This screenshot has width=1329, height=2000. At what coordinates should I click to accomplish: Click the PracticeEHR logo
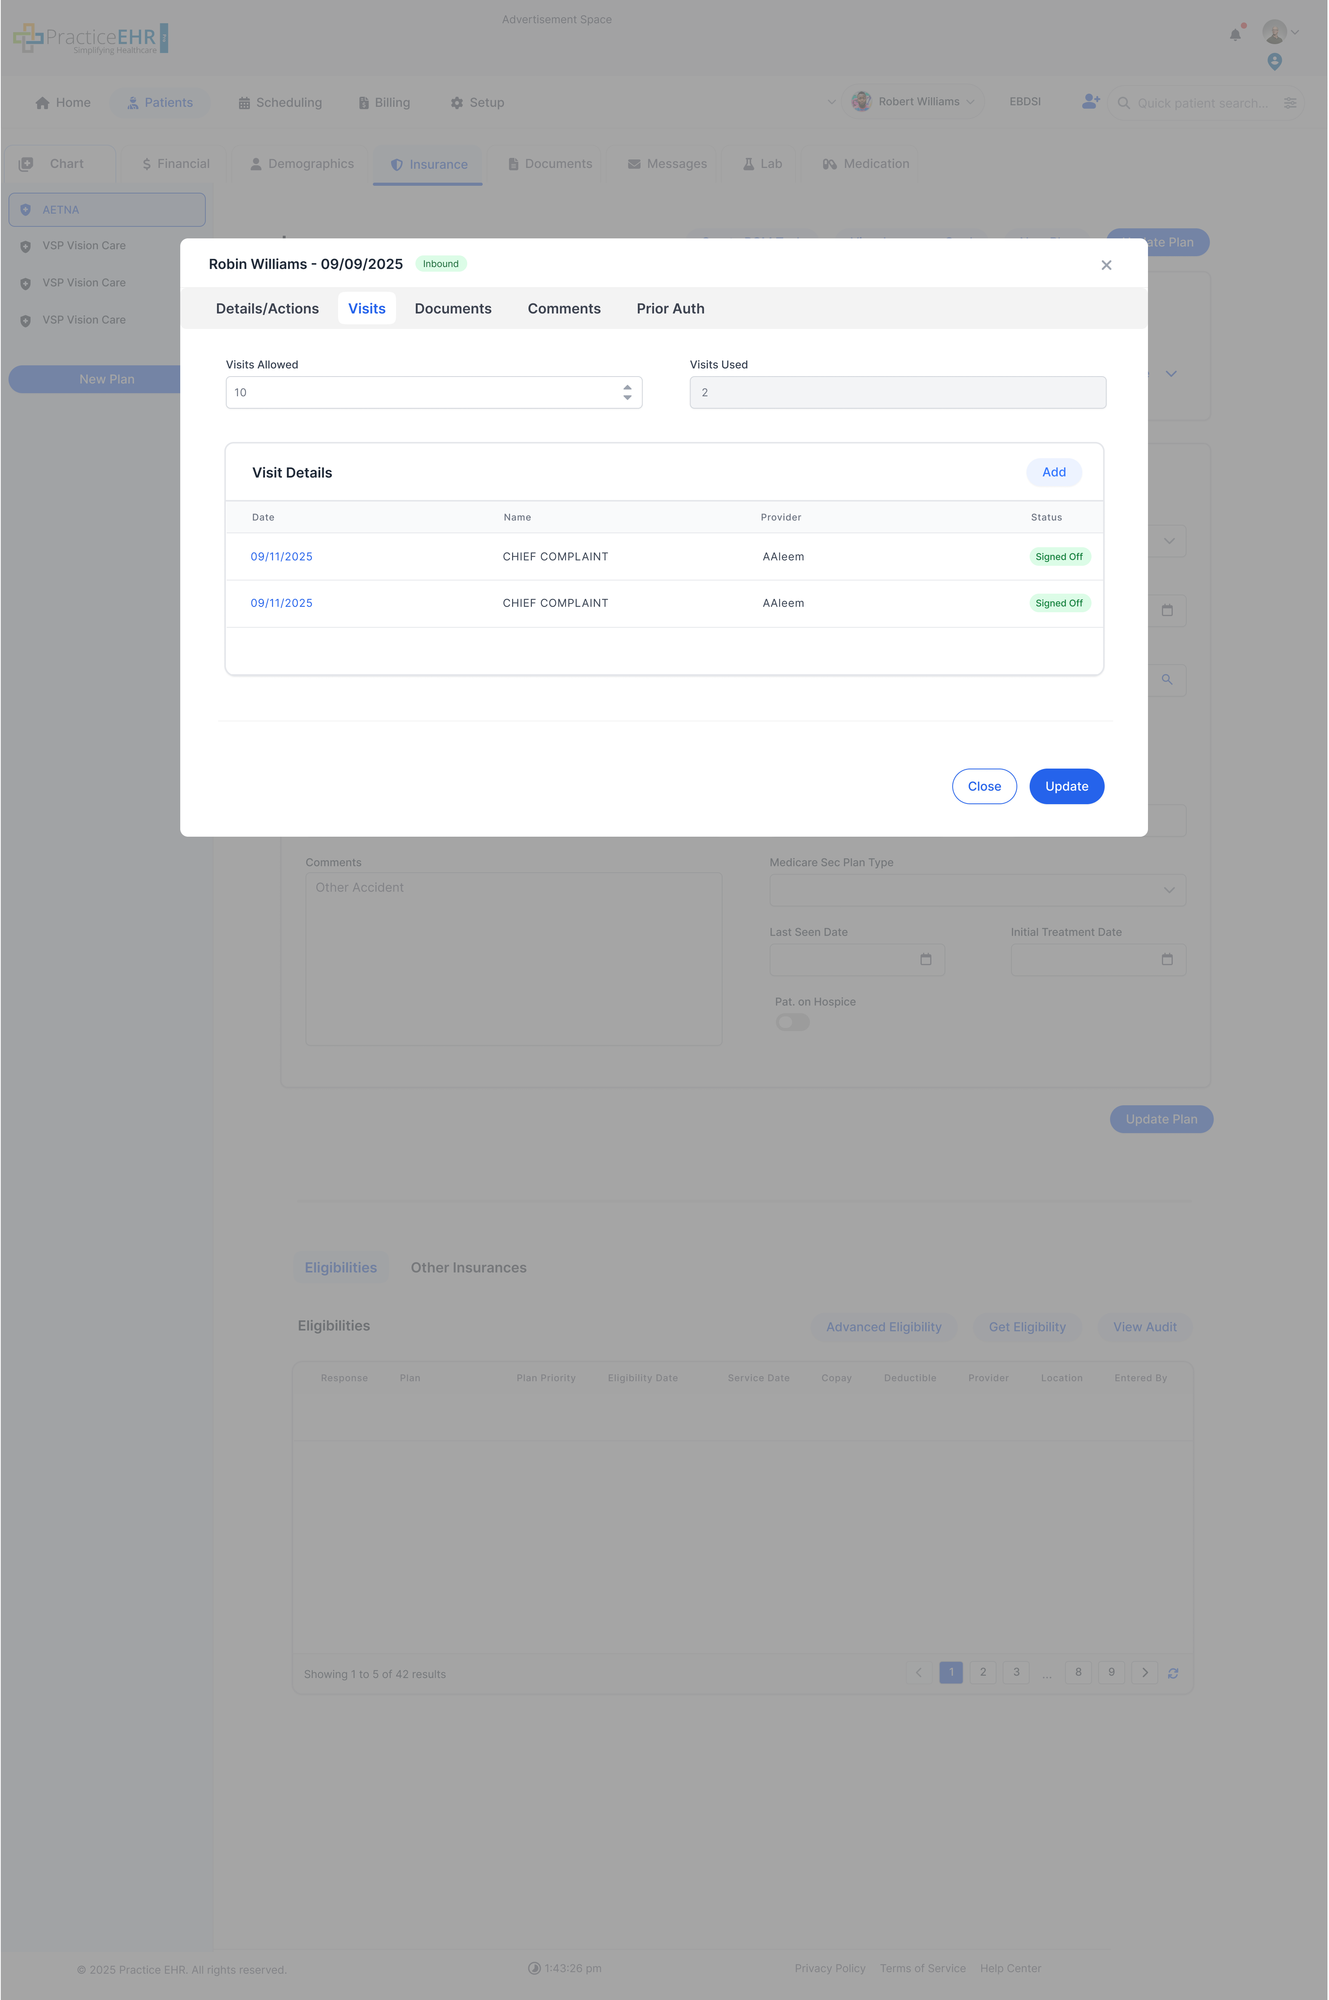pos(88,37)
